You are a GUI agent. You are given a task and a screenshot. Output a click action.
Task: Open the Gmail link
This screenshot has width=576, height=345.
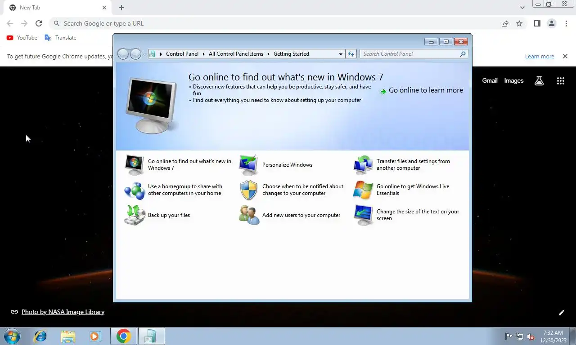pyautogui.click(x=490, y=81)
